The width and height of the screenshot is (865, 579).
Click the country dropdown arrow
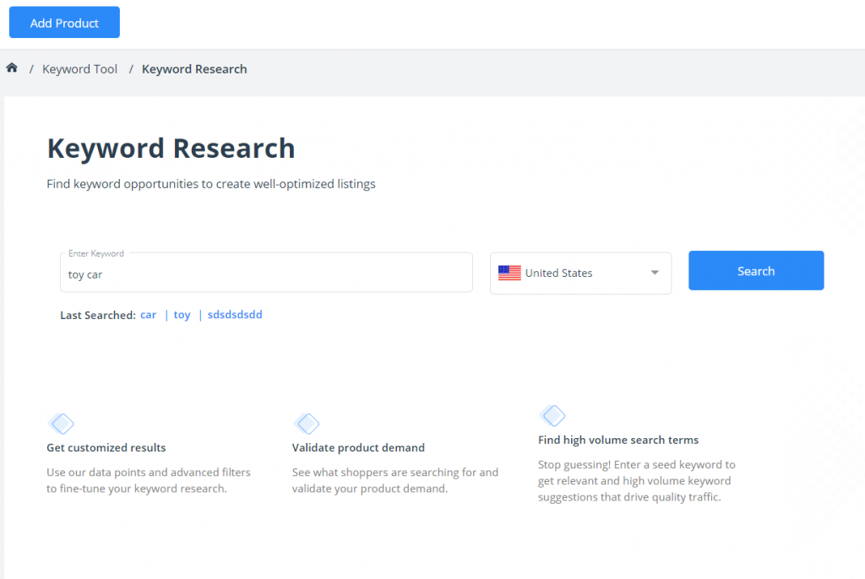(655, 273)
